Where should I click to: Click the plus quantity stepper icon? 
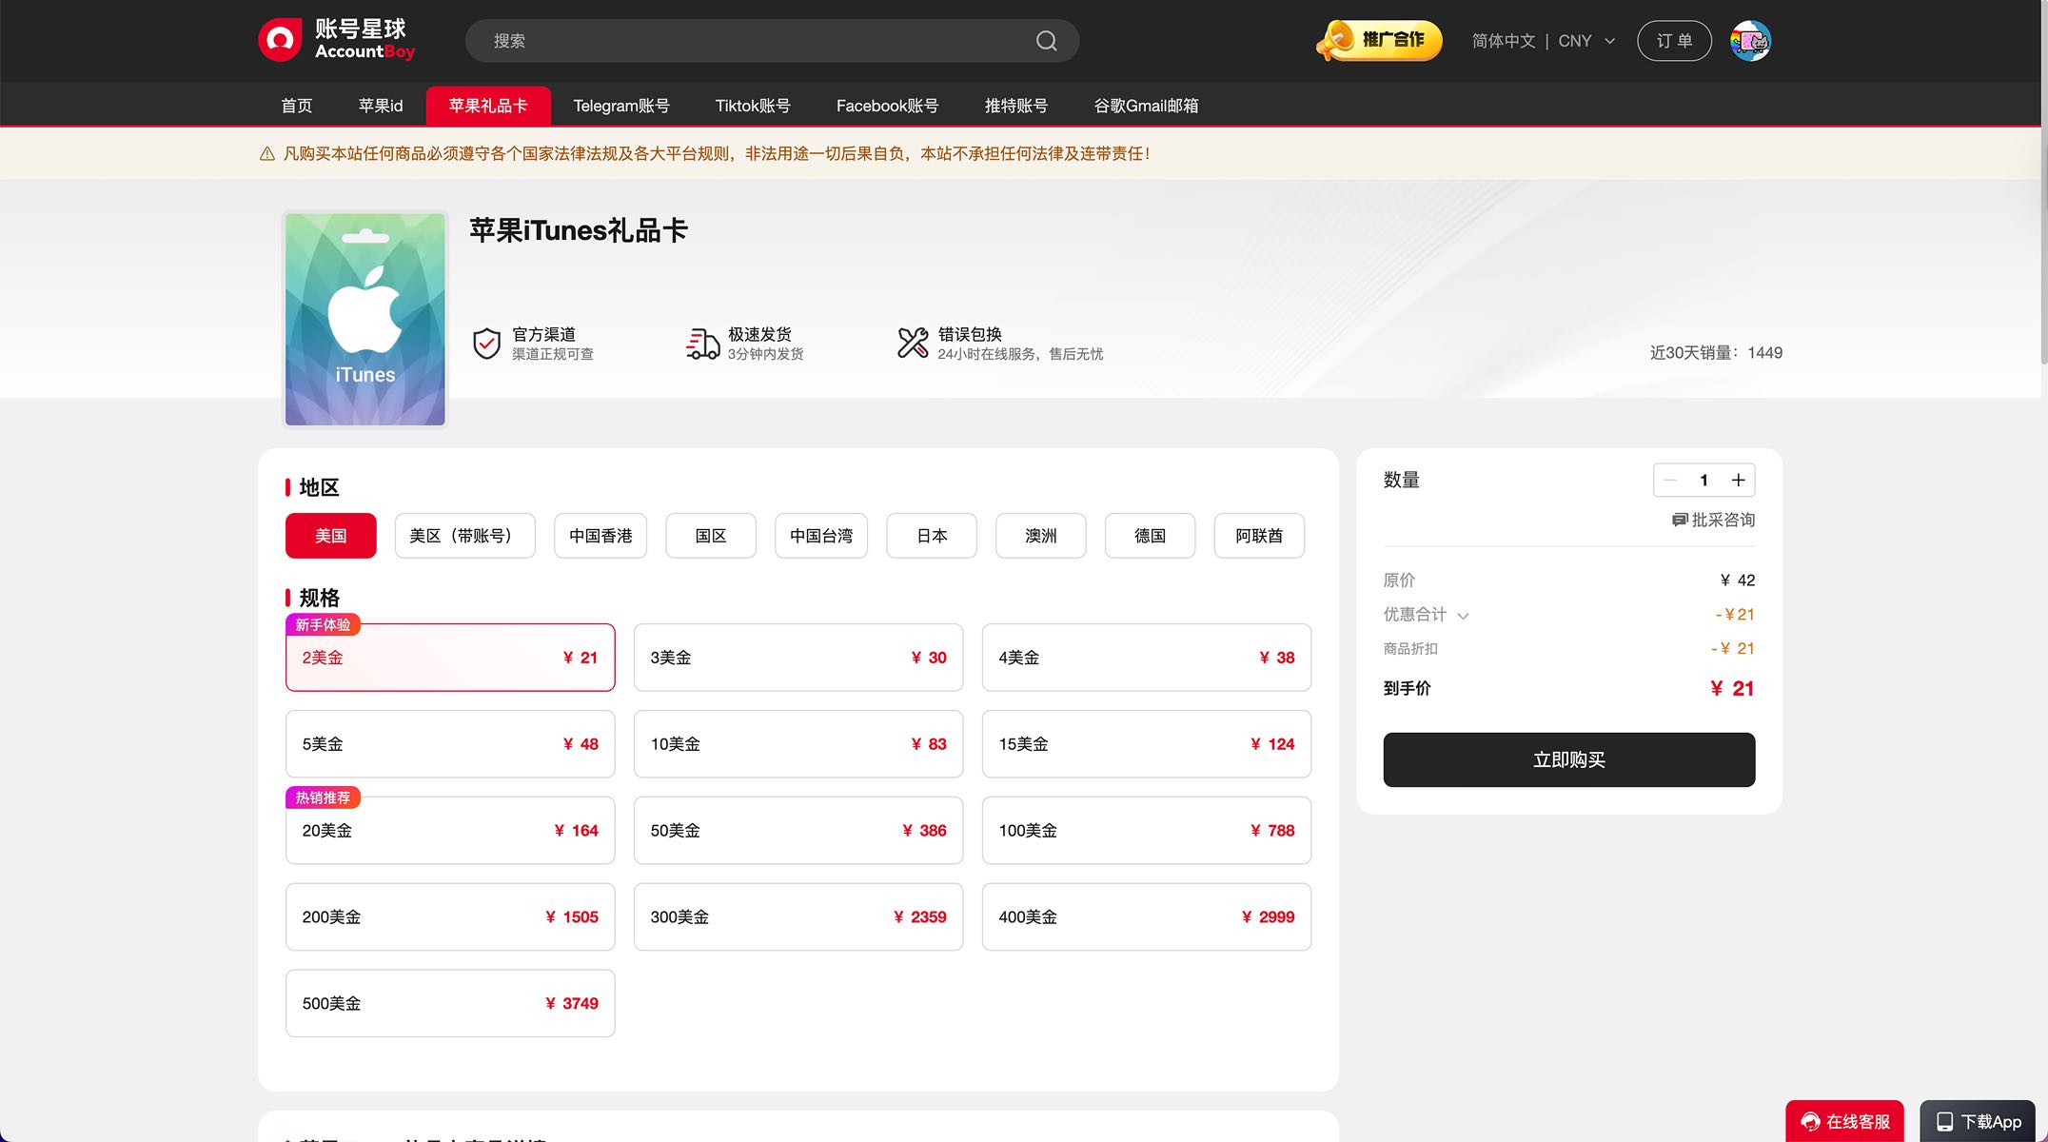click(1738, 481)
